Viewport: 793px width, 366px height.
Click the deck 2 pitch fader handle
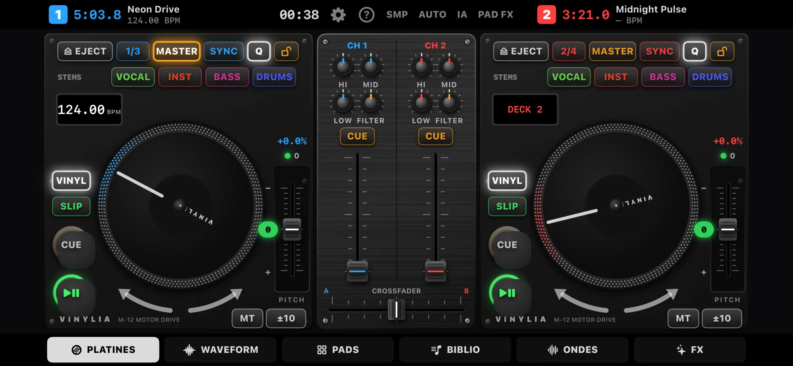pos(728,229)
